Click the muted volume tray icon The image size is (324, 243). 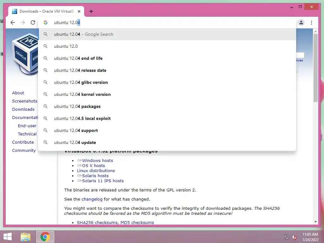294,237
